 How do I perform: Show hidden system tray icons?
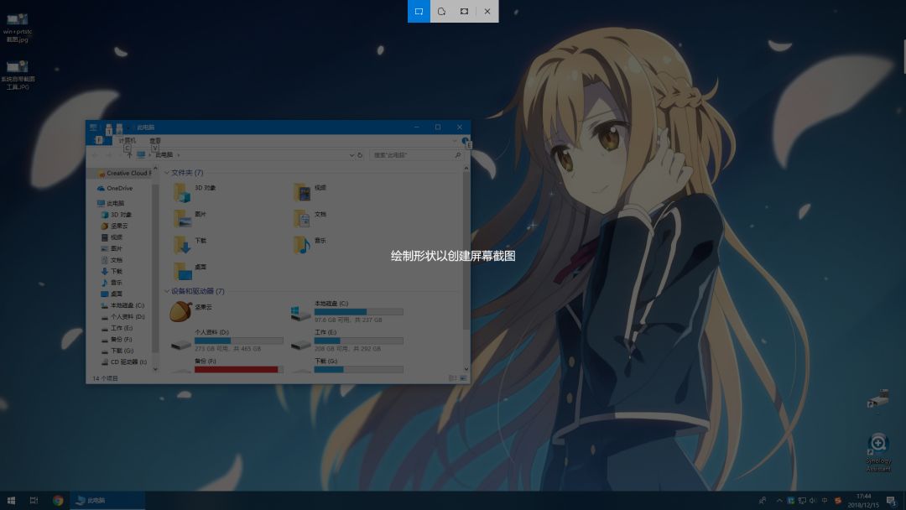[779, 500]
